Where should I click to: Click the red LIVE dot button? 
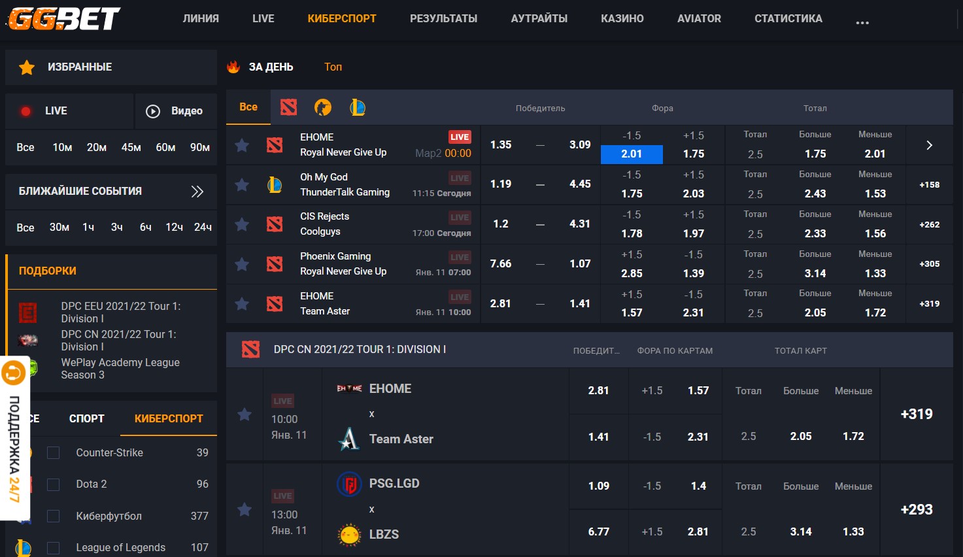click(x=69, y=111)
